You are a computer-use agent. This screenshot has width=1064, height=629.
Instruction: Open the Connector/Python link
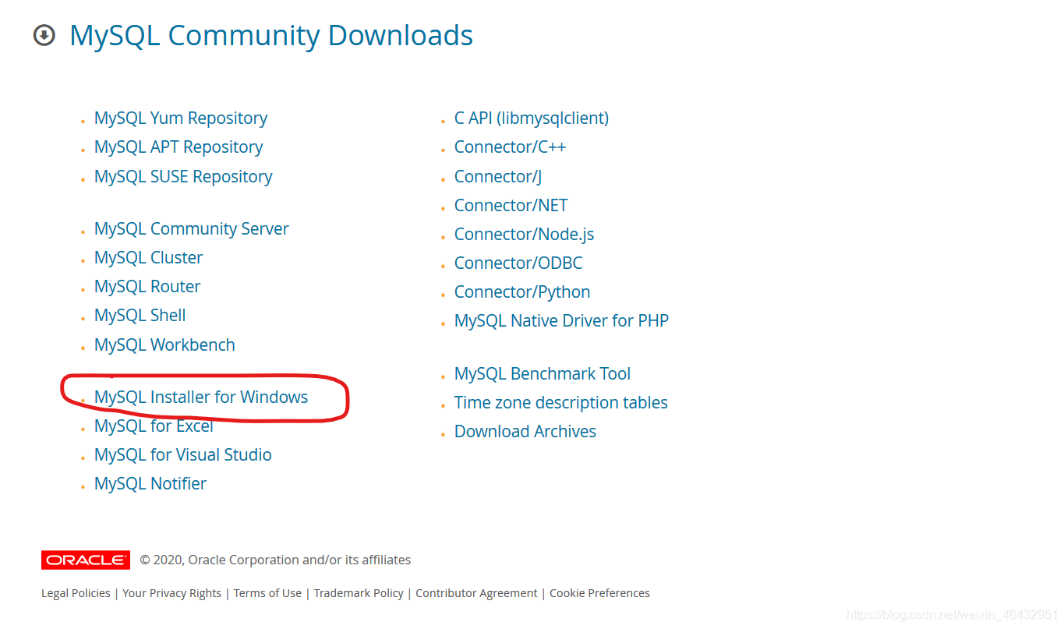(x=522, y=292)
